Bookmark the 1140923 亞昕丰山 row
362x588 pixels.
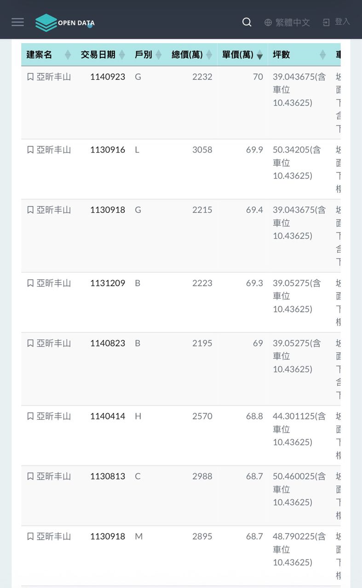[x=30, y=77]
